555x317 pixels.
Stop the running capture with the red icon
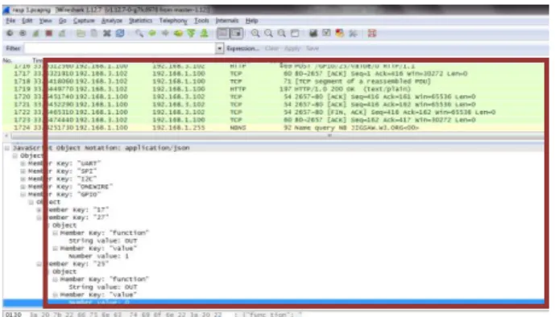(49, 34)
